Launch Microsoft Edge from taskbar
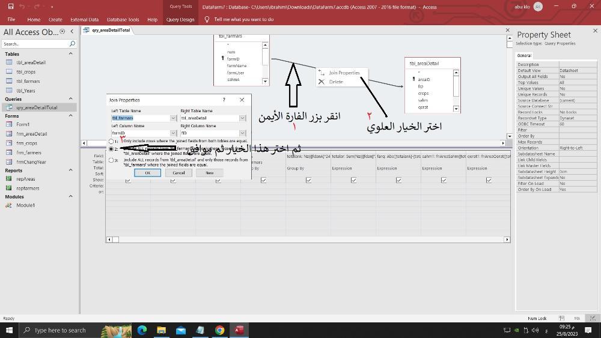The image size is (601, 338). 142,330
